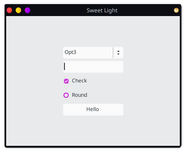The height and width of the screenshot is (152, 186).
Task: Click the Sweet Light window title
Action: point(102,10)
